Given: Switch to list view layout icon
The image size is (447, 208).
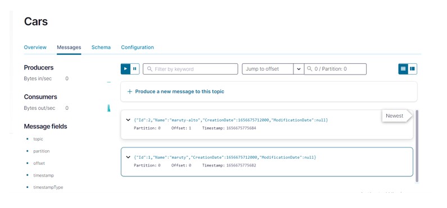Looking at the screenshot, I should pos(403,69).
